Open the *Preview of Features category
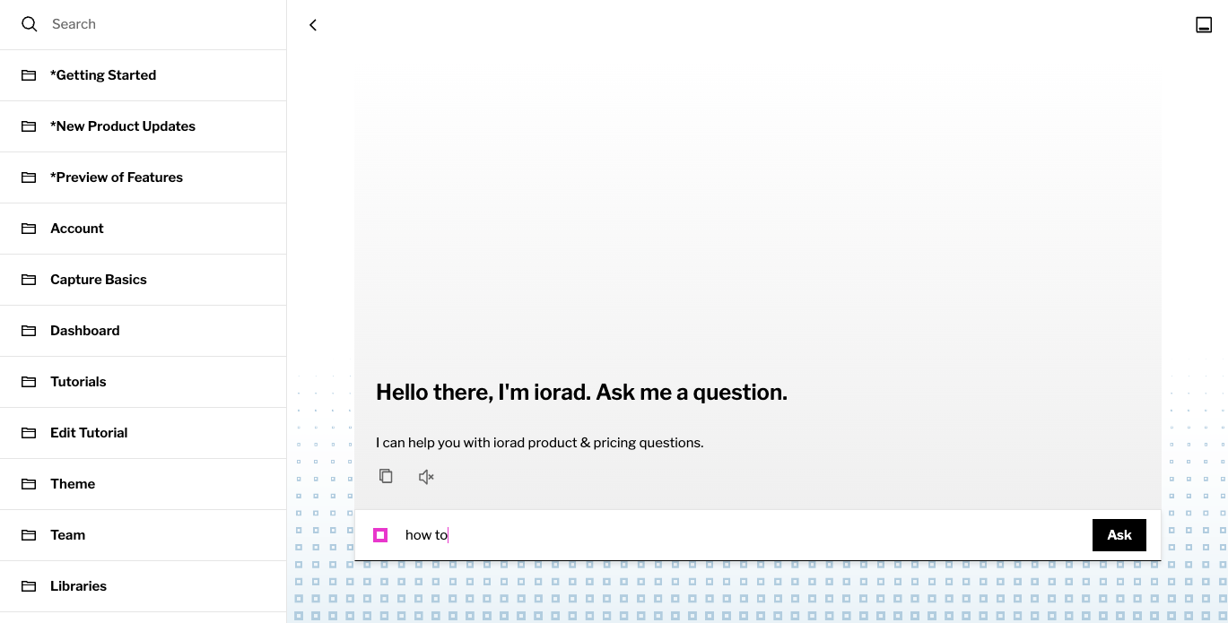The height and width of the screenshot is (623, 1228). point(144,177)
